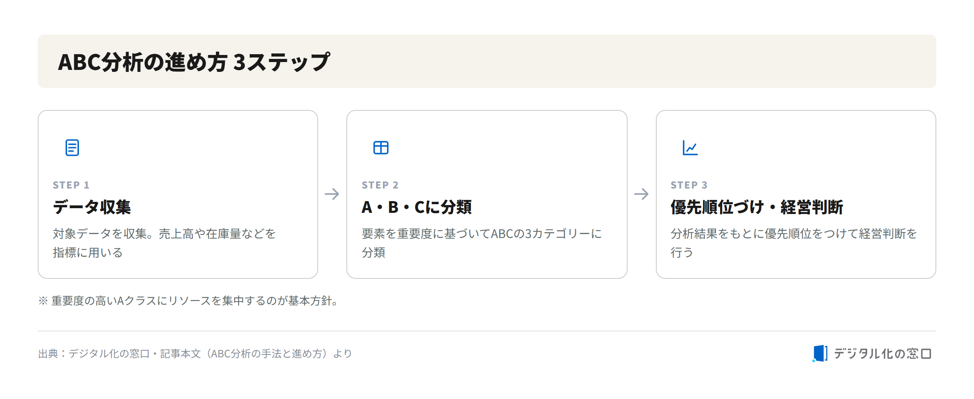Click the 優先順位づけ・経営判断 heading
Screen dimensions: 974x399
tap(757, 207)
